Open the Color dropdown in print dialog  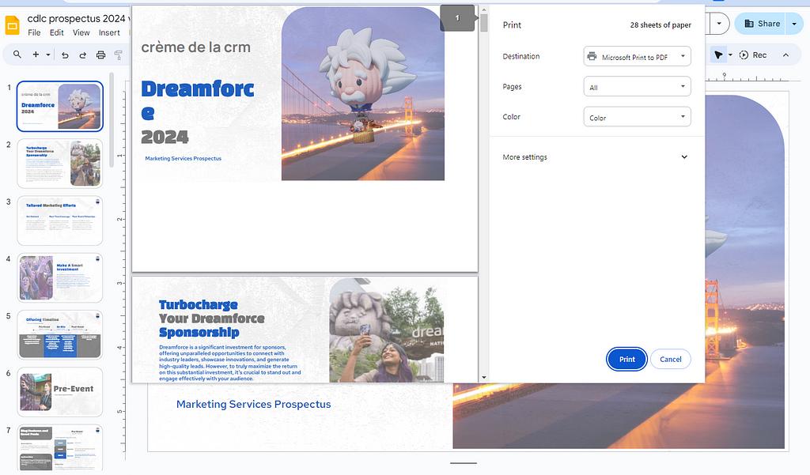(637, 117)
